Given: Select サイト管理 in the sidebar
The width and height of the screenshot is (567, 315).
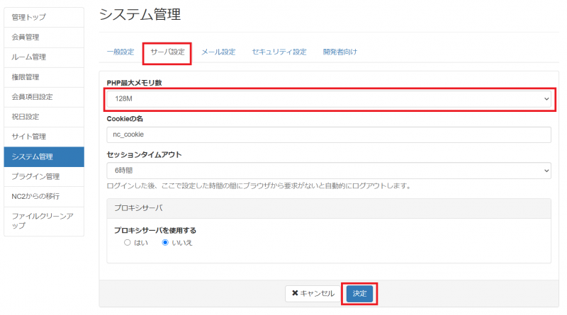Looking at the screenshot, I should click(x=44, y=136).
